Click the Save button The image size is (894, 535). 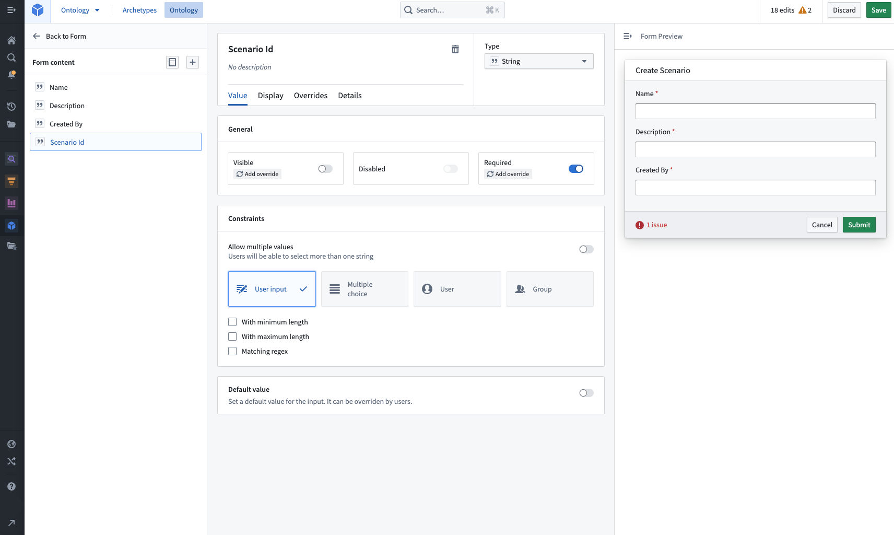[878, 10]
